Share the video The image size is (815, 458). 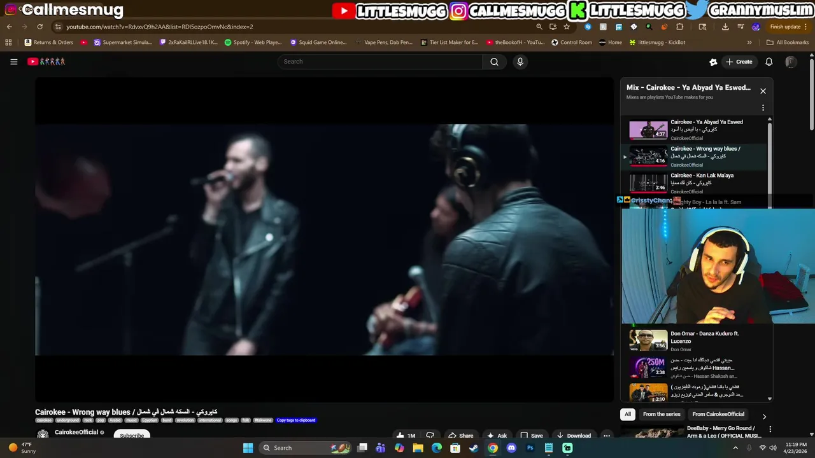click(x=460, y=435)
